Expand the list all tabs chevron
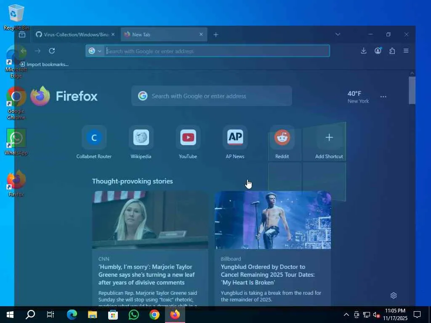431x323 pixels. pyautogui.click(x=338, y=34)
